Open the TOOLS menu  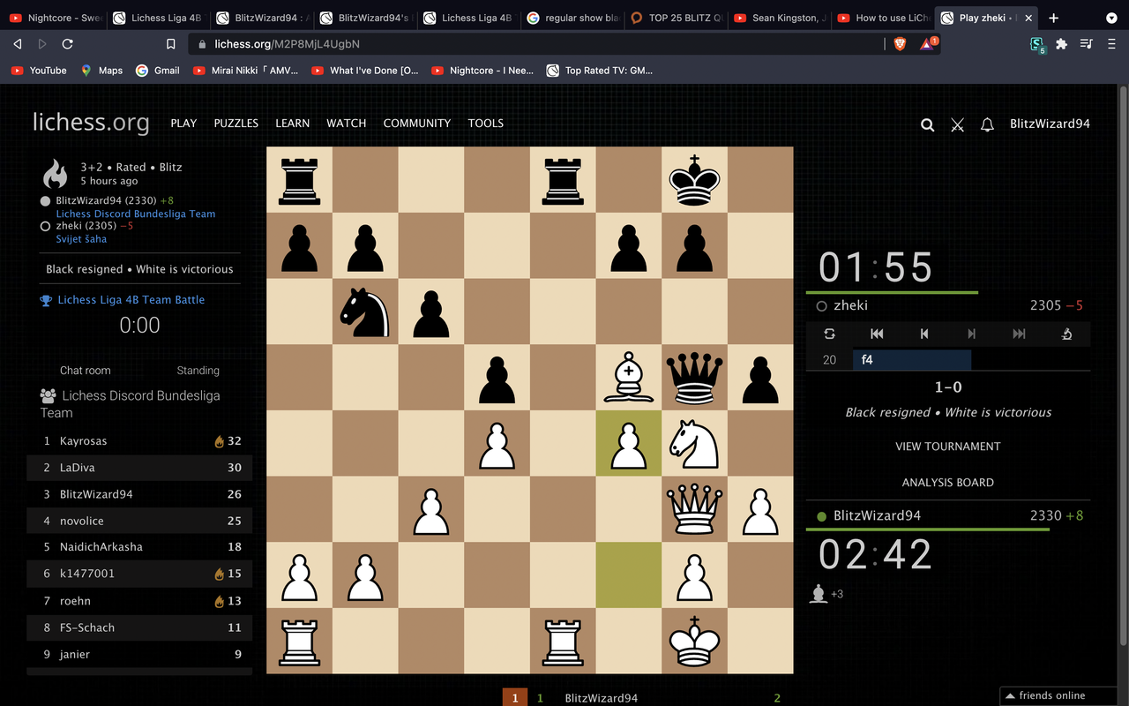click(486, 124)
